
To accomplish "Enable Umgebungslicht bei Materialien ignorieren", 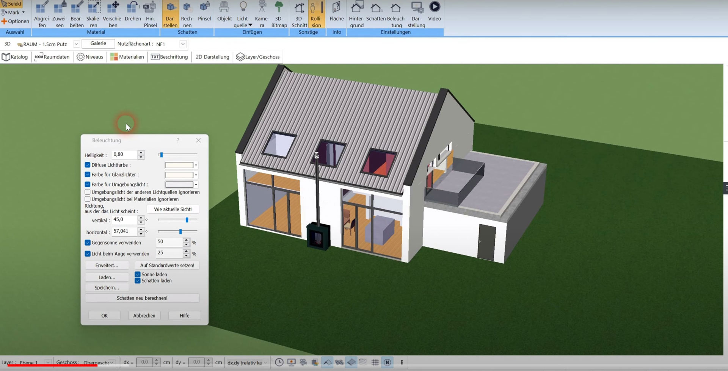I will click(x=88, y=199).
